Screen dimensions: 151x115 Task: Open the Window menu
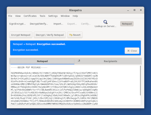(65, 16)
